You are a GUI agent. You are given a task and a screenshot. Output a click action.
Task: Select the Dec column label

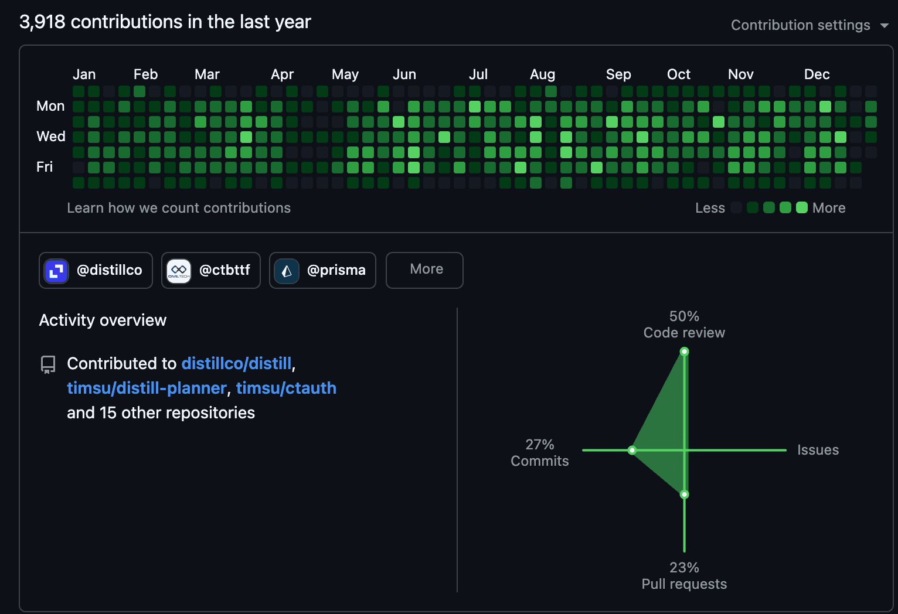(x=817, y=74)
